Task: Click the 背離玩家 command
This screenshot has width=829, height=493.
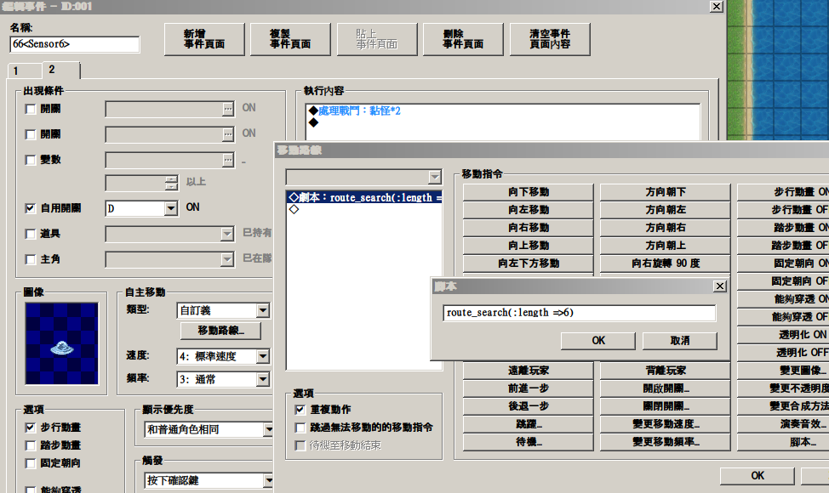Action: (x=665, y=371)
